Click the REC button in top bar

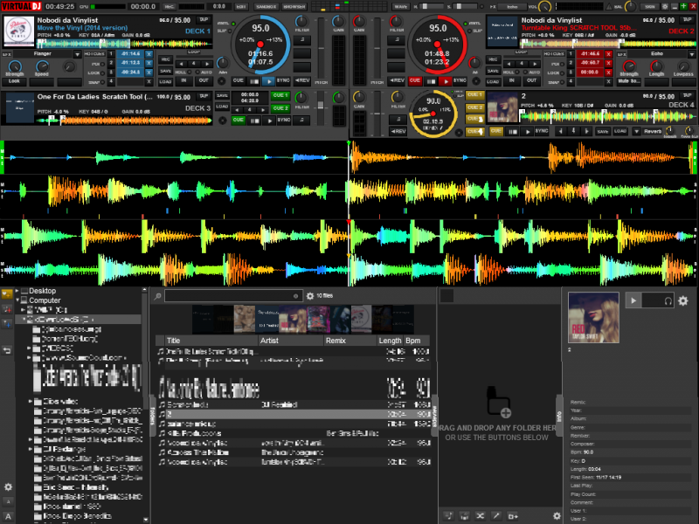tap(170, 7)
